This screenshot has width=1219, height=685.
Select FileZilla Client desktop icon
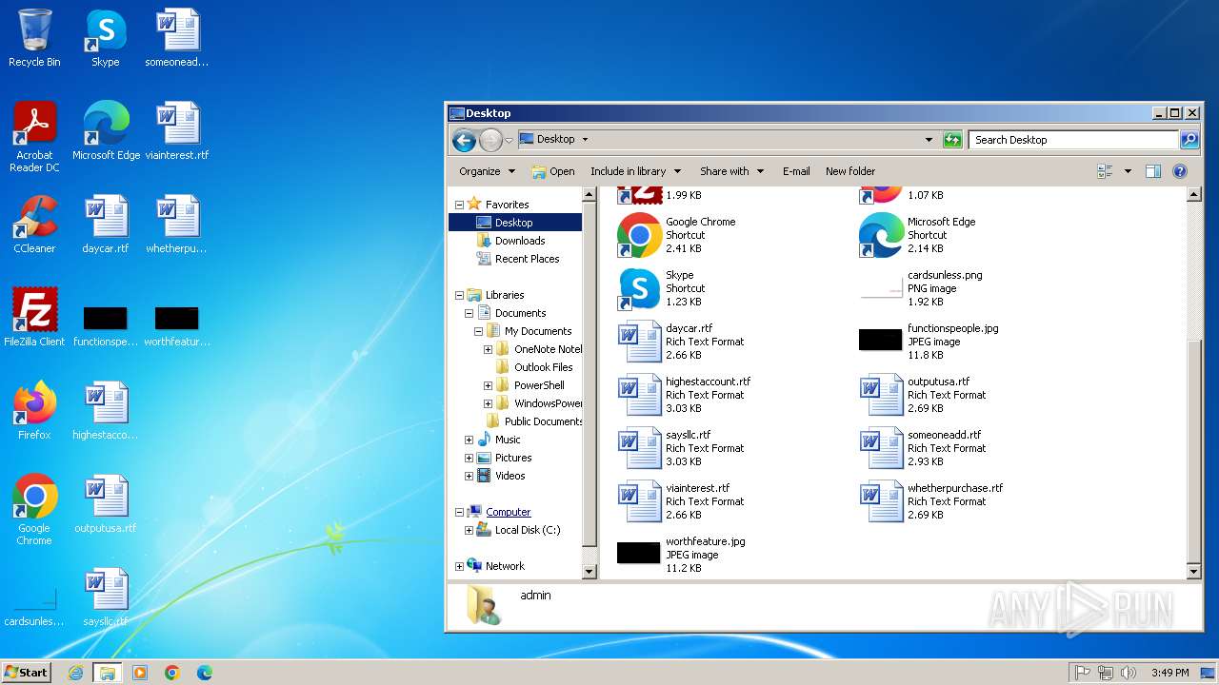(34, 318)
